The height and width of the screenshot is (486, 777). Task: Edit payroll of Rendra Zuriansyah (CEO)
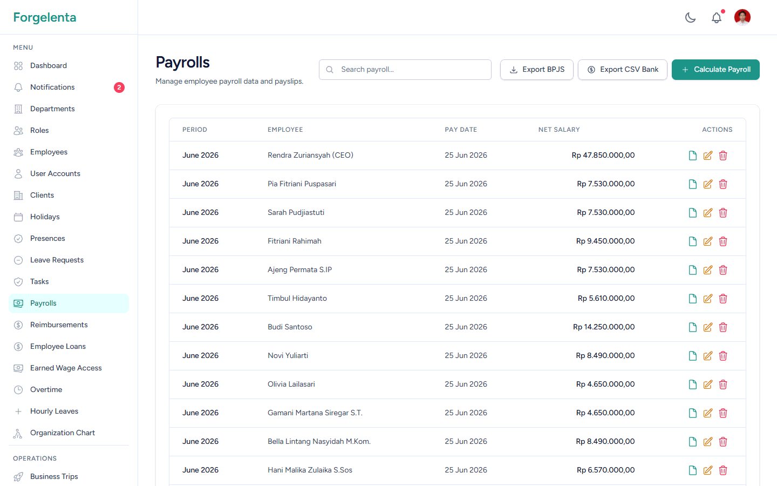(708, 156)
